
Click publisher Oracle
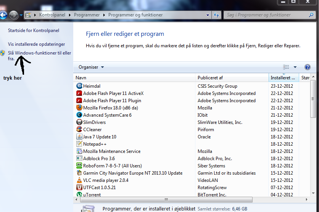click(204, 137)
